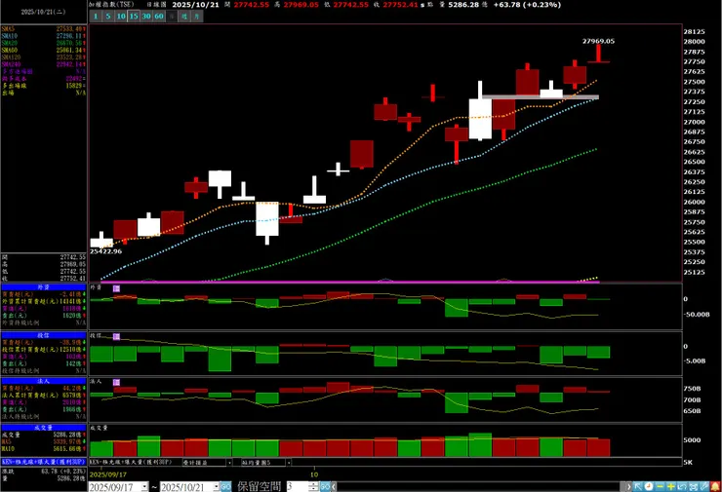The height and width of the screenshot is (492, 722).
Task: Click the SMA5 indicator label
Action: (8, 29)
